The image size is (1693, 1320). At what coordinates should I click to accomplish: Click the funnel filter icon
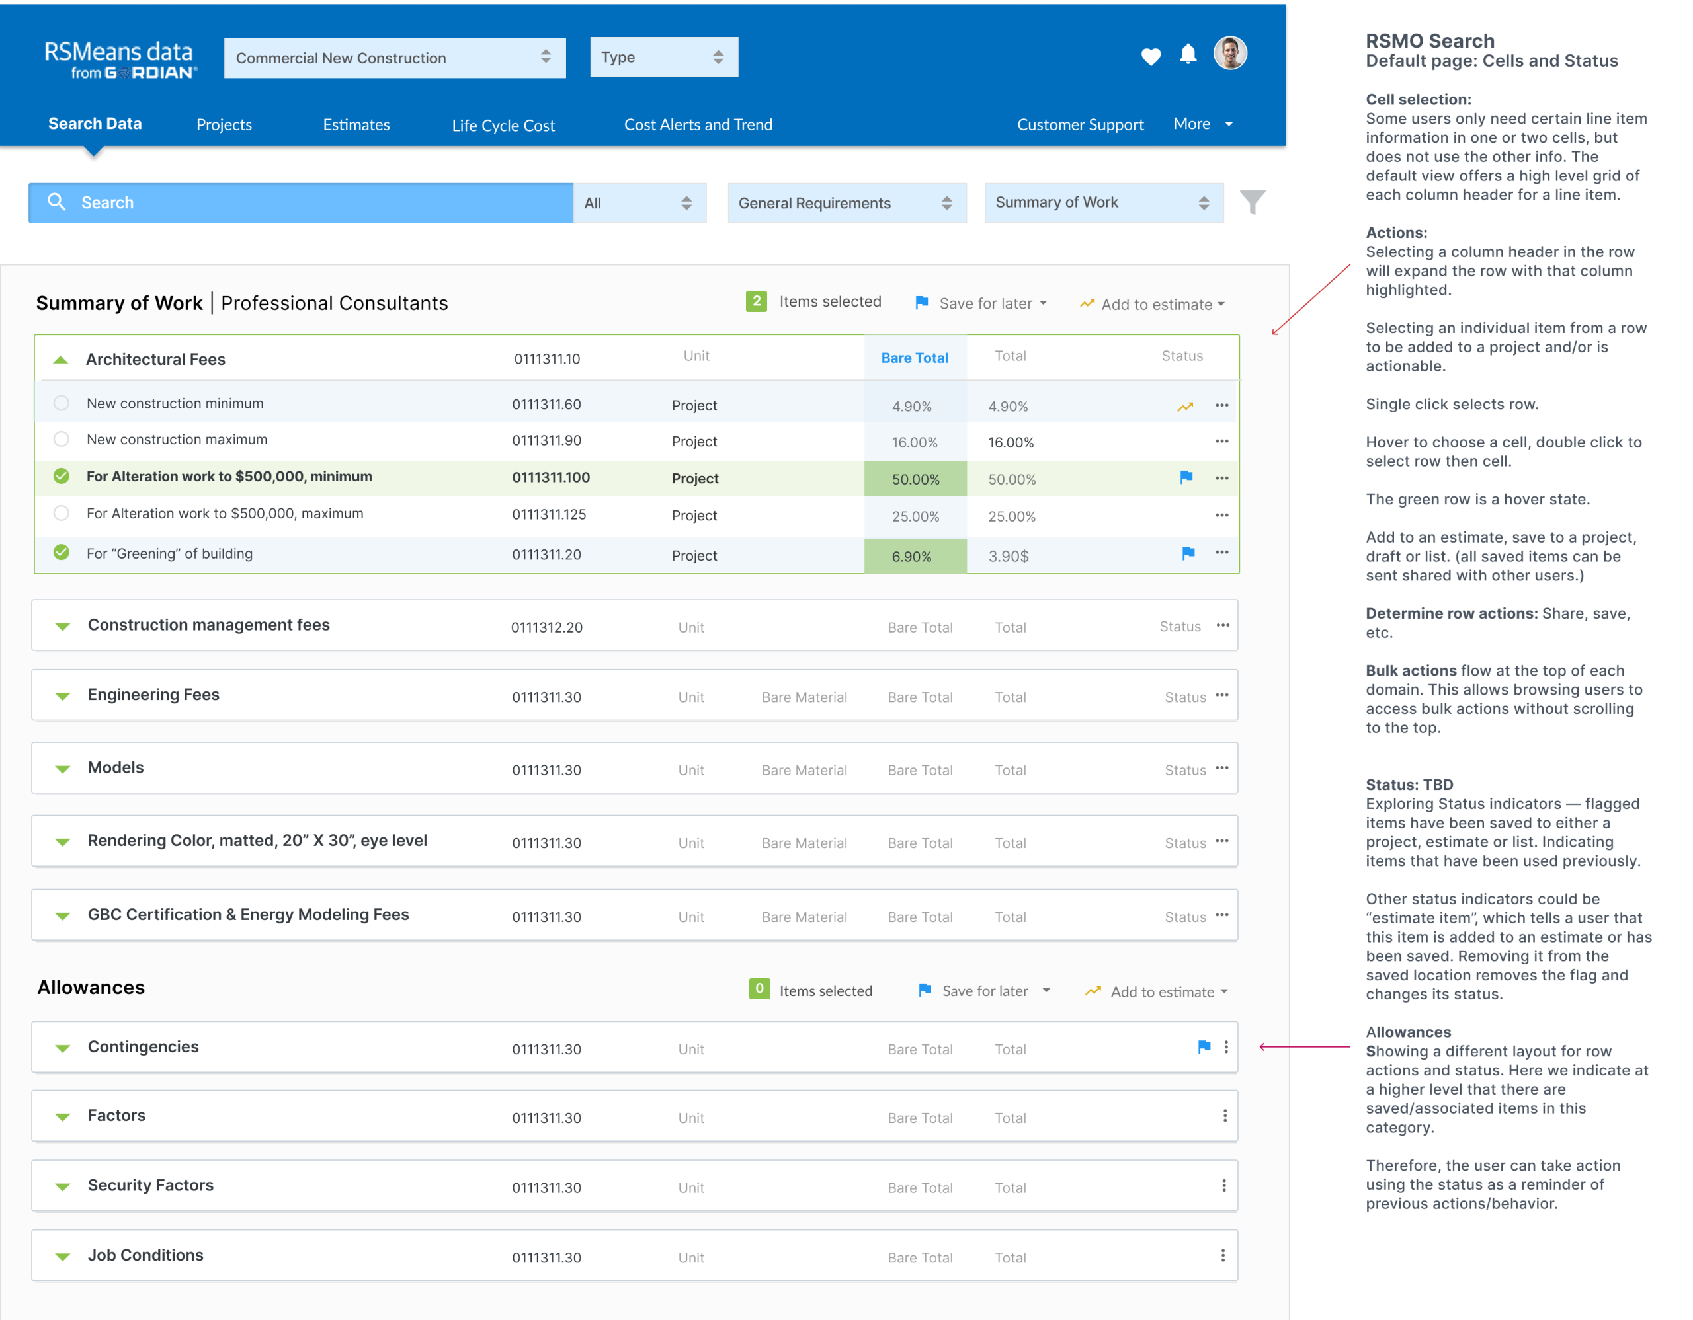click(1252, 202)
